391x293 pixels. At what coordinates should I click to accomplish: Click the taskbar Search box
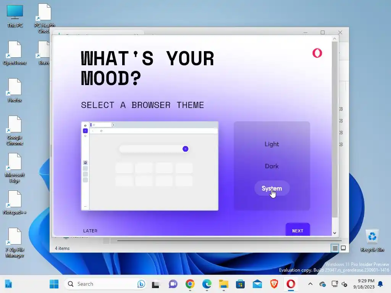click(105, 284)
